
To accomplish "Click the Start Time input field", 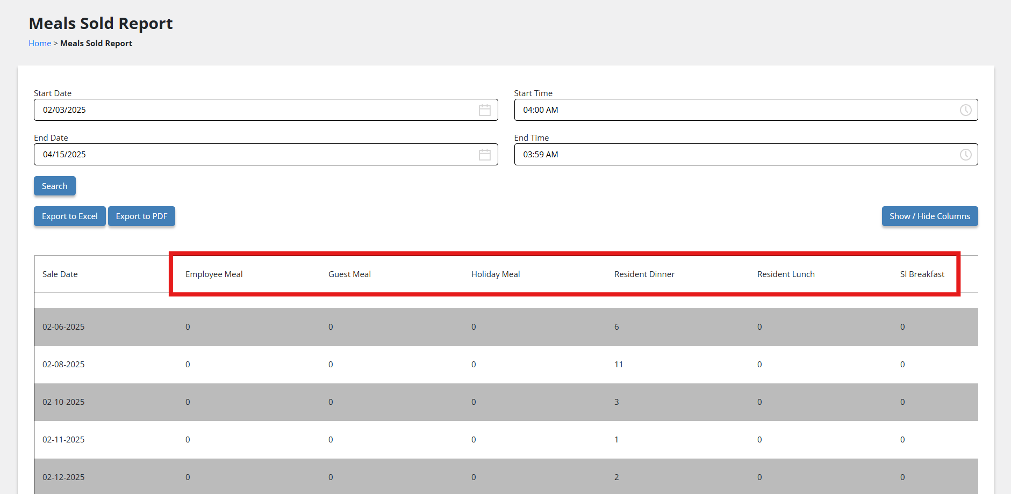I will 746,110.
